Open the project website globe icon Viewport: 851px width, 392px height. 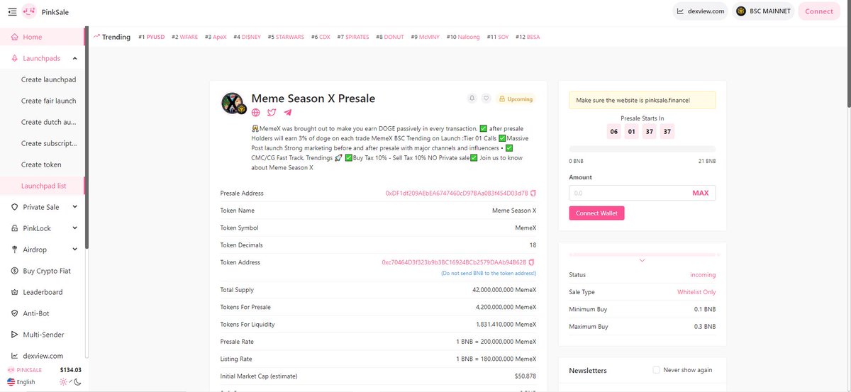coord(256,112)
